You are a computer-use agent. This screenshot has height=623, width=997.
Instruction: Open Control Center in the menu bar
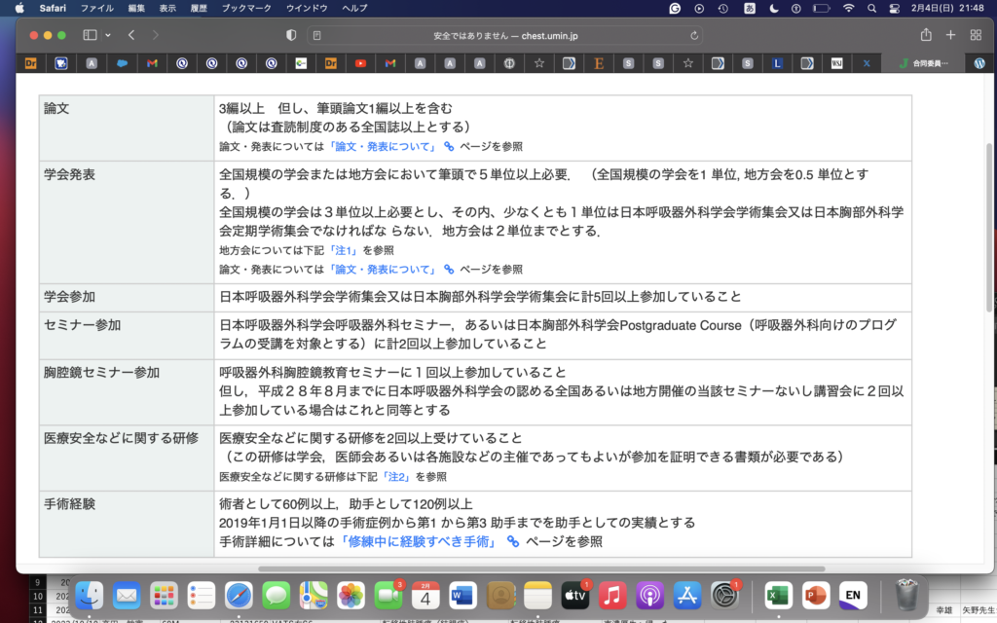pyautogui.click(x=895, y=8)
